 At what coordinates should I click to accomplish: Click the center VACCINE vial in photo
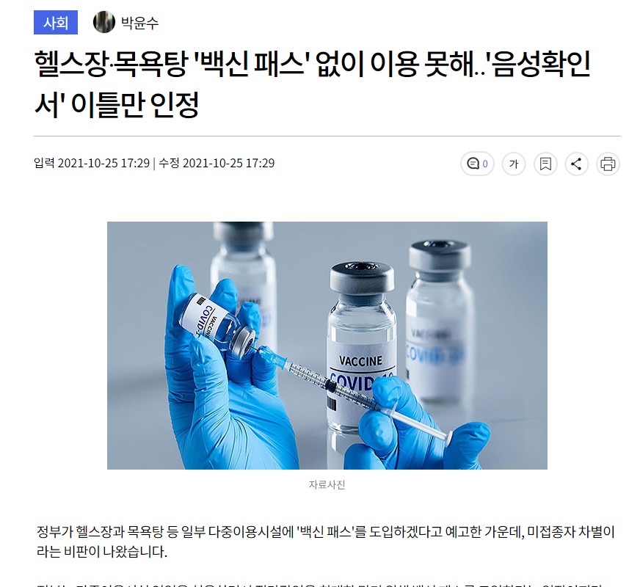coord(361,345)
